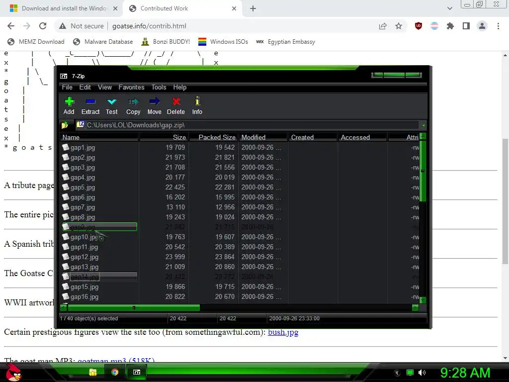Select file gap8.jpg
Screen dimensions: 509x382
(x=83, y=217)
